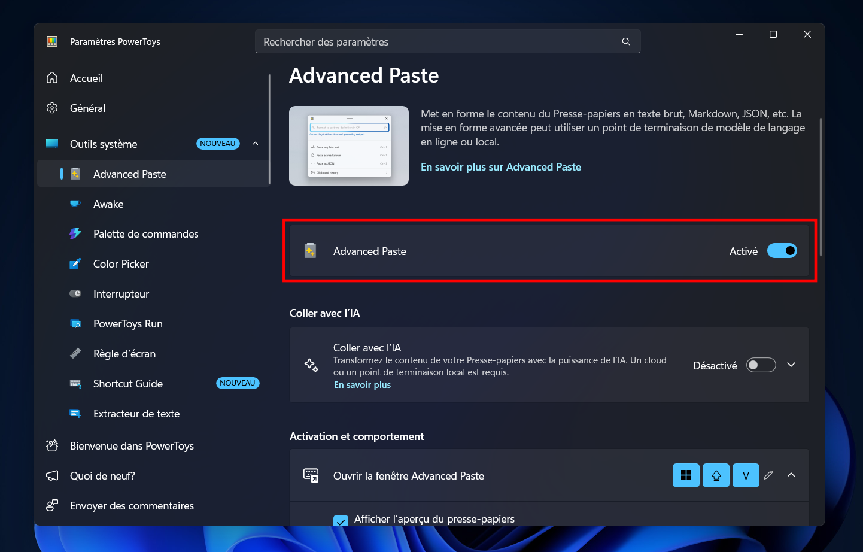Click the Désactivé status label
The image size is (863, 552).
click(x=715, y=365)
